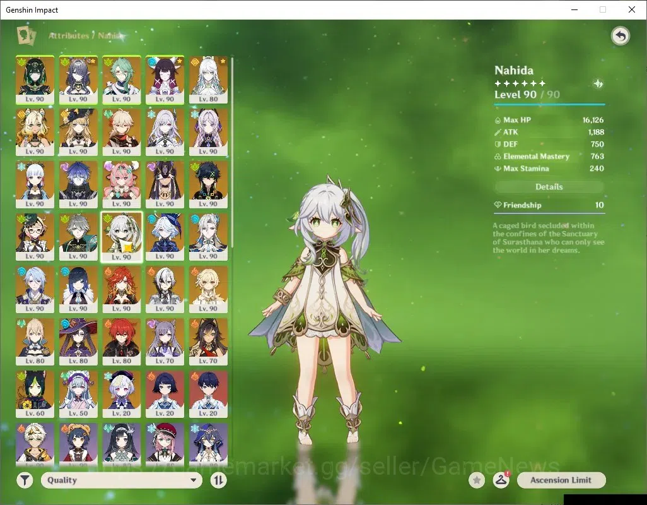The height and width of the screenshot is (505, 647).
Task: Select Yelan's portrait
Action: [x=78, y=290]
